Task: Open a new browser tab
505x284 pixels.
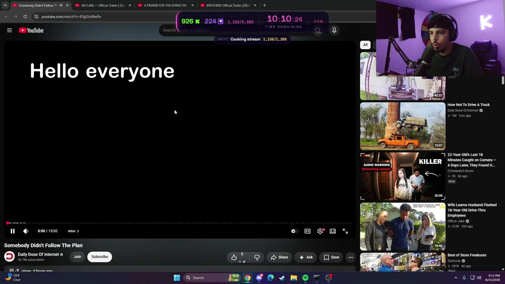Action: click(264, 6)
